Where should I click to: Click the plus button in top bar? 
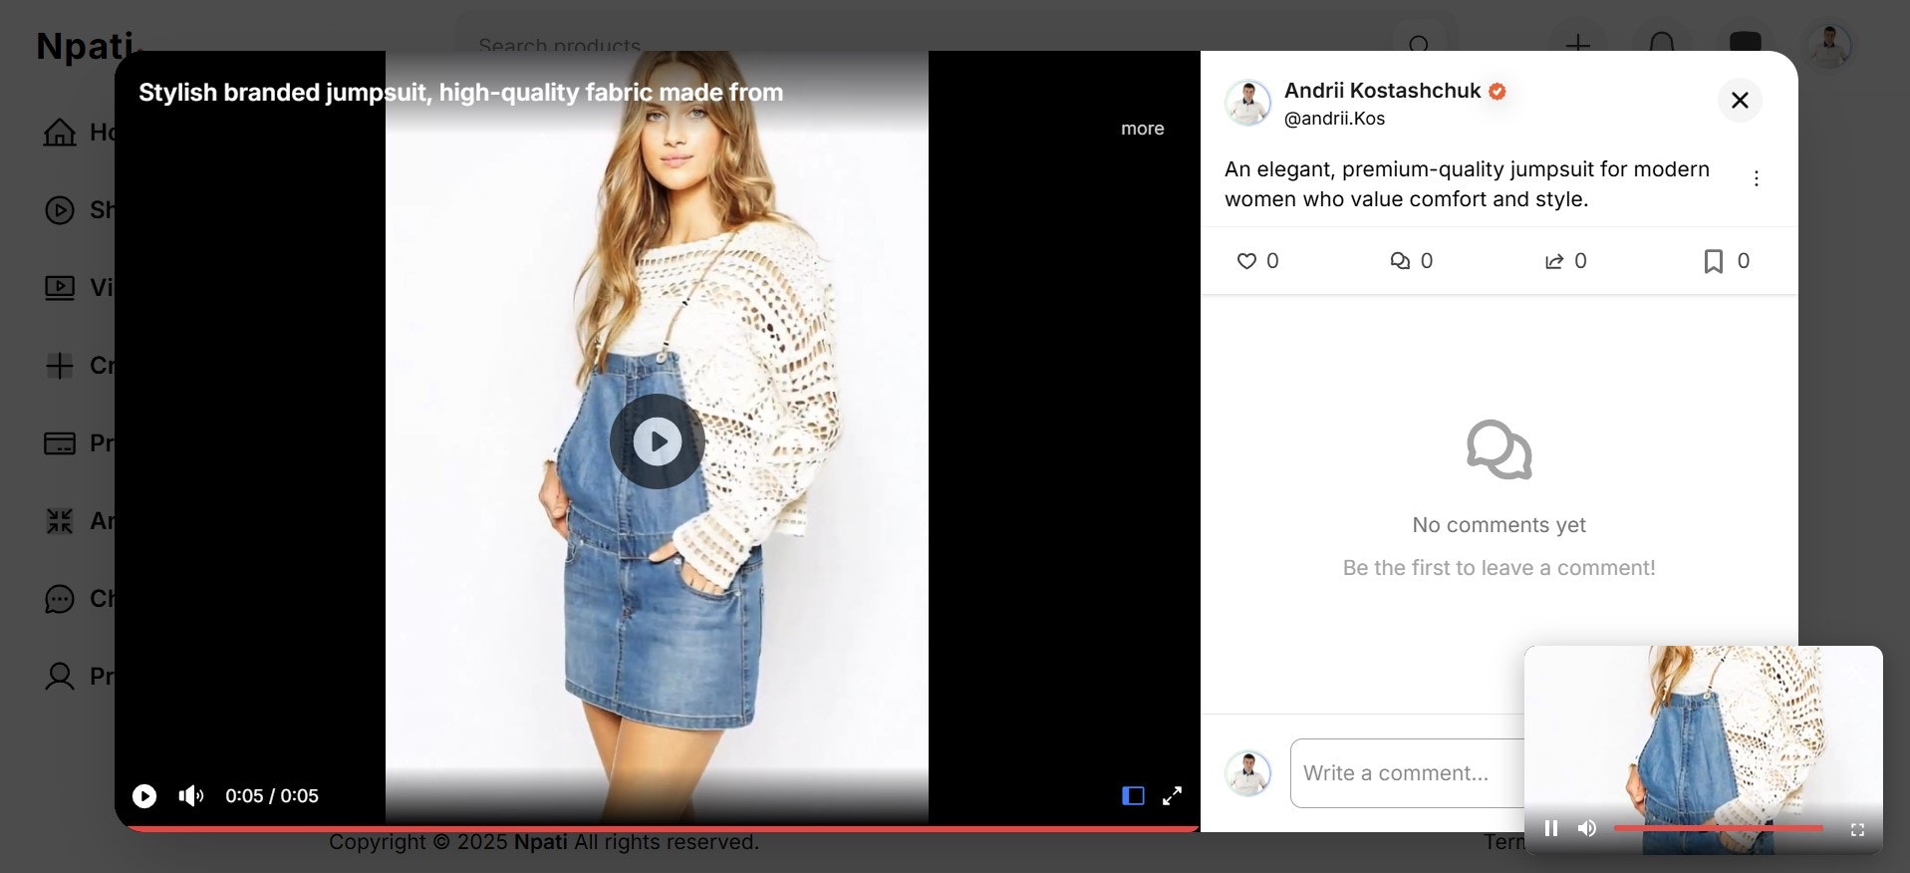(x=1577, y=45)
